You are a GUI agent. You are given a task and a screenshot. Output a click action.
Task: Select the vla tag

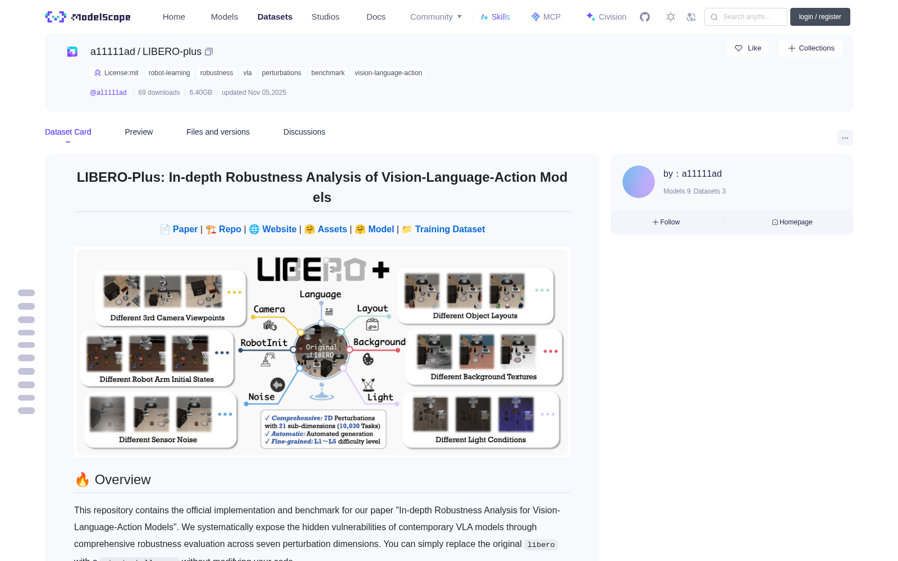tap(248, 73)
